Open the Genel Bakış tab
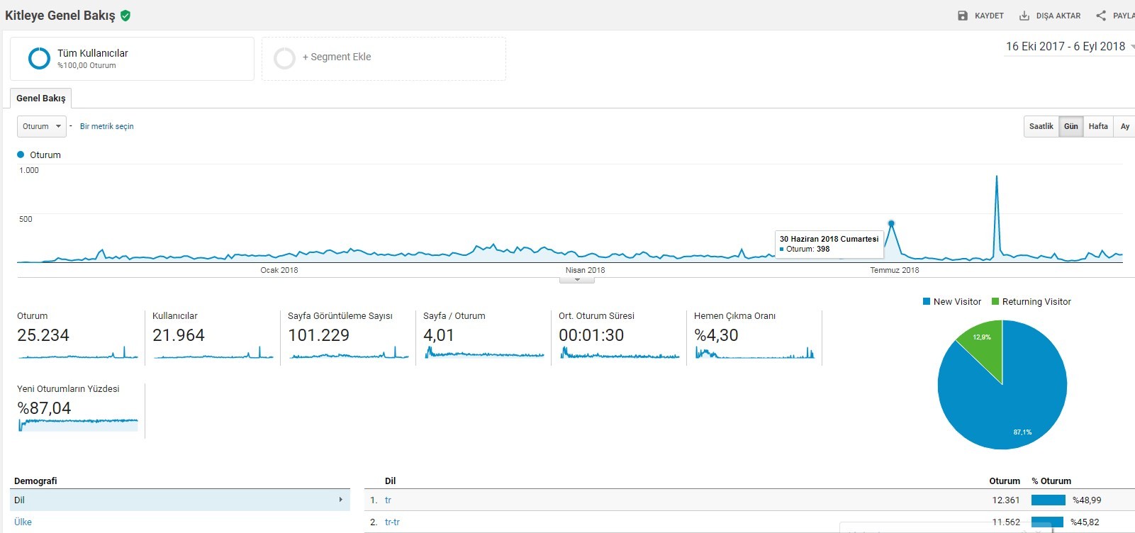Viewport: 1135px width, 533px height. click(x=41, y=98)
